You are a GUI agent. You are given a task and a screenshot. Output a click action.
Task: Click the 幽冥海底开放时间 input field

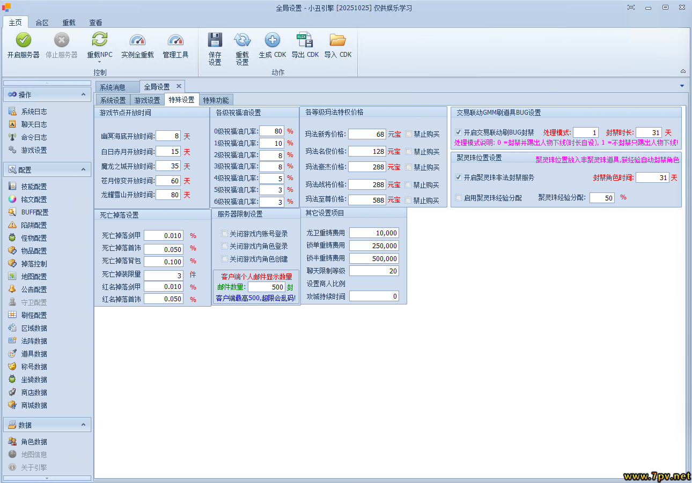pos(168,137)
